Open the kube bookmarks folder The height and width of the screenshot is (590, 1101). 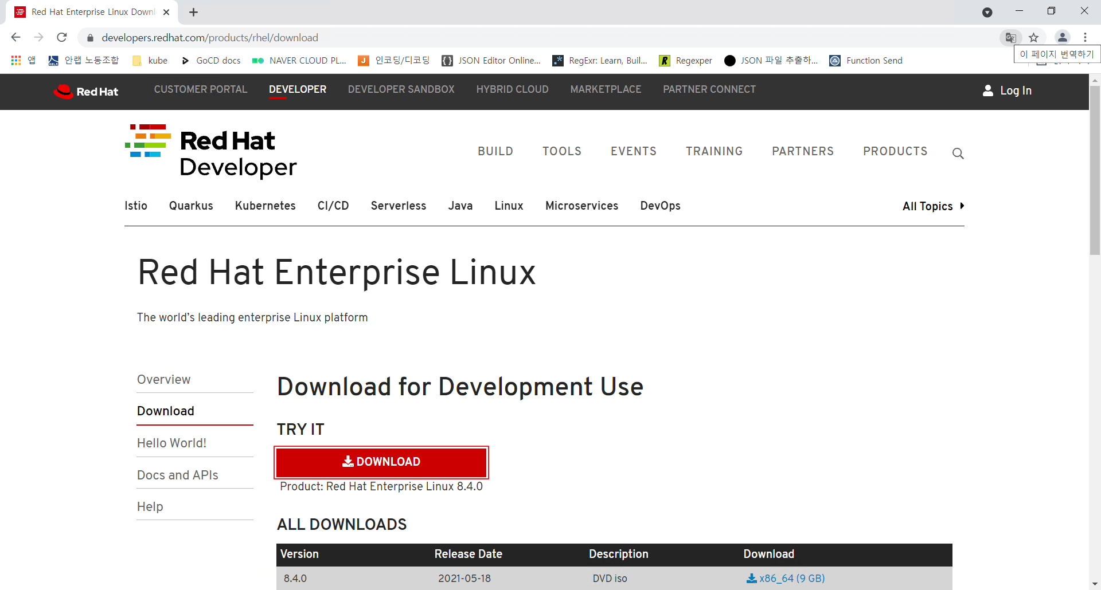click(150, 60)
